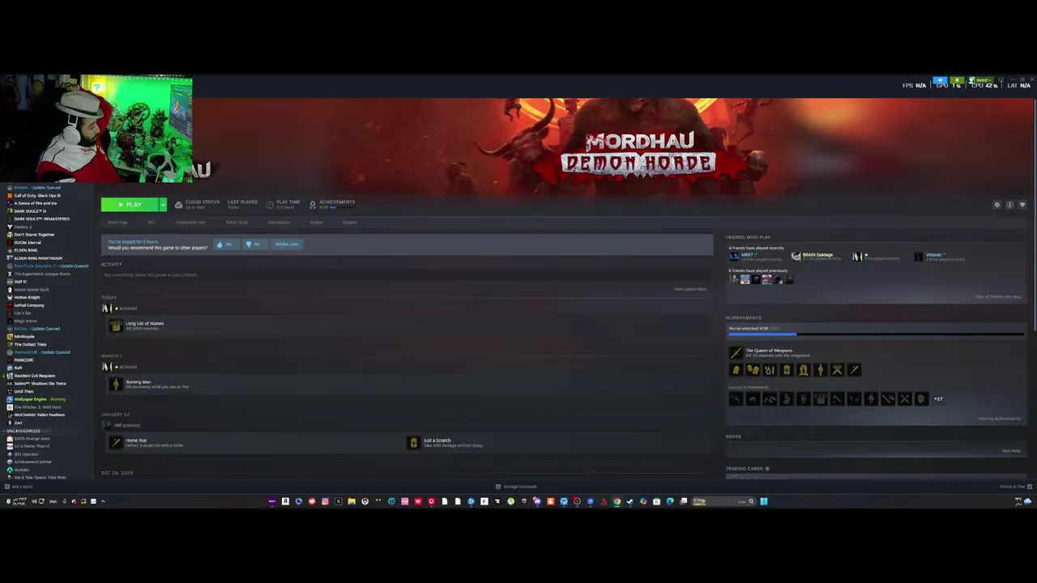Click the taskbar search magnifier icon
Viewport: 1037px width, 583px height.
pyautogui.click(x=751, y=501)
